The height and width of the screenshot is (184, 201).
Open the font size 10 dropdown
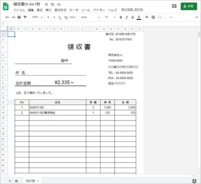110,17
